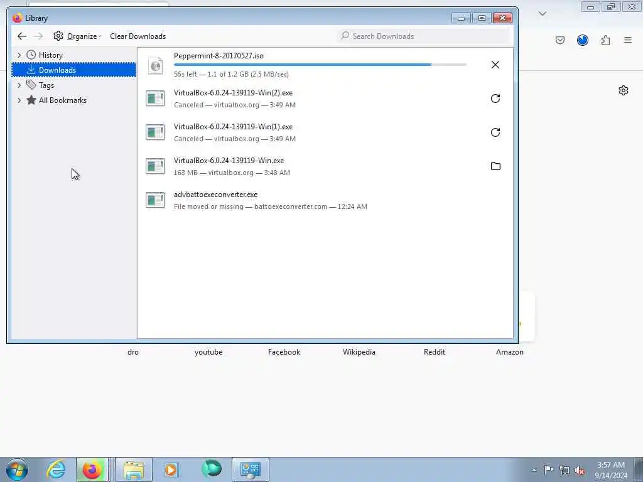Open Action Center flag tray icon

click(549, 469)
